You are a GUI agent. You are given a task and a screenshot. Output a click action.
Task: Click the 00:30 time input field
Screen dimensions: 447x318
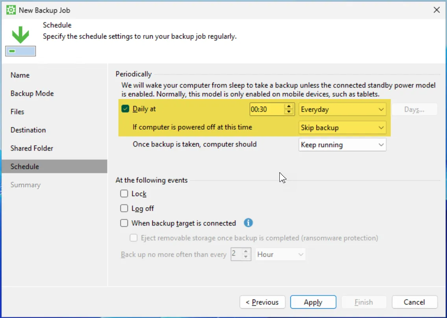[x=267, y=110]
